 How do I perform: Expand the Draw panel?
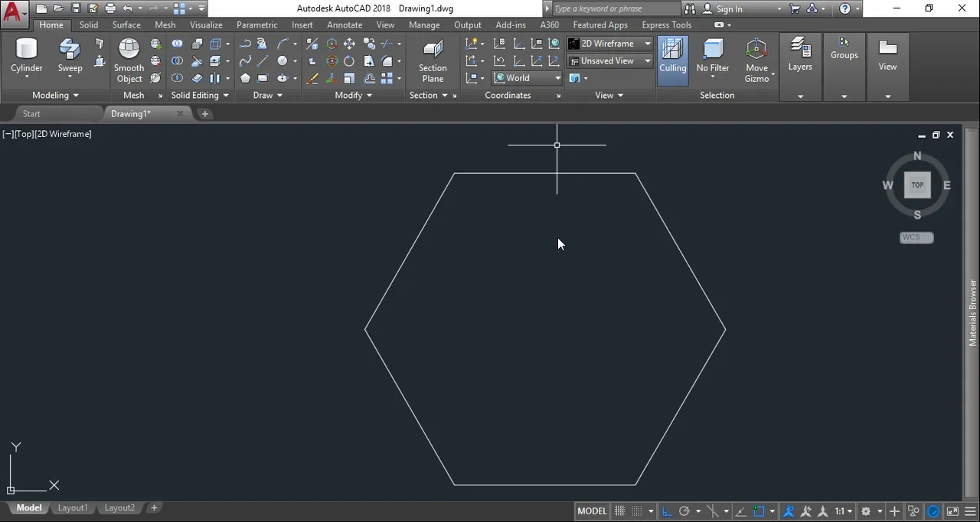(x=268, y=95)
